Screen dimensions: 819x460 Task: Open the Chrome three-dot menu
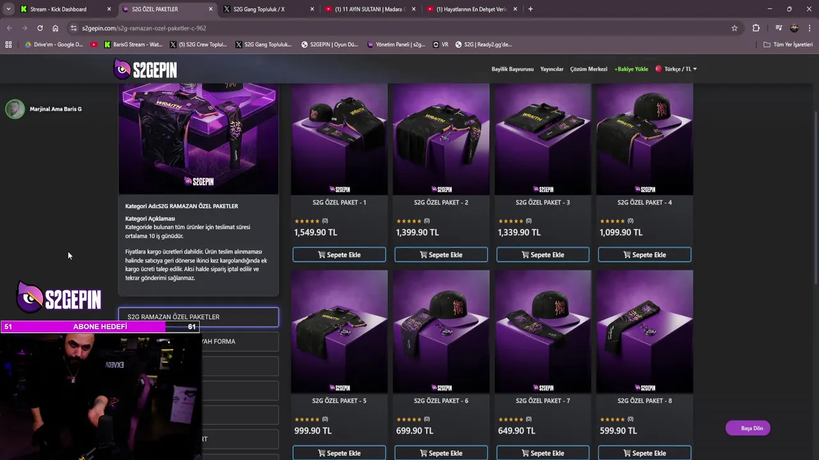pos(810,28)
